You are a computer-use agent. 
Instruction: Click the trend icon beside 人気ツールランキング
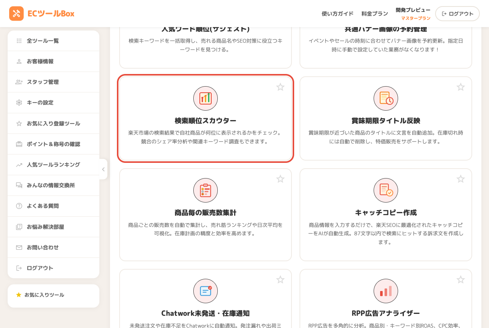[x=19, y=165]
